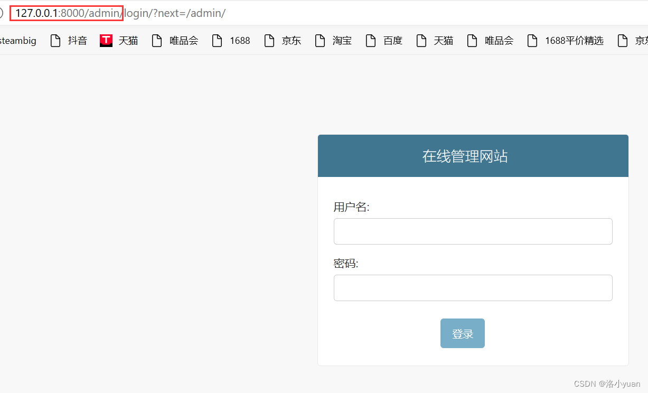Open the 百度 bookmark

(384, 41)
